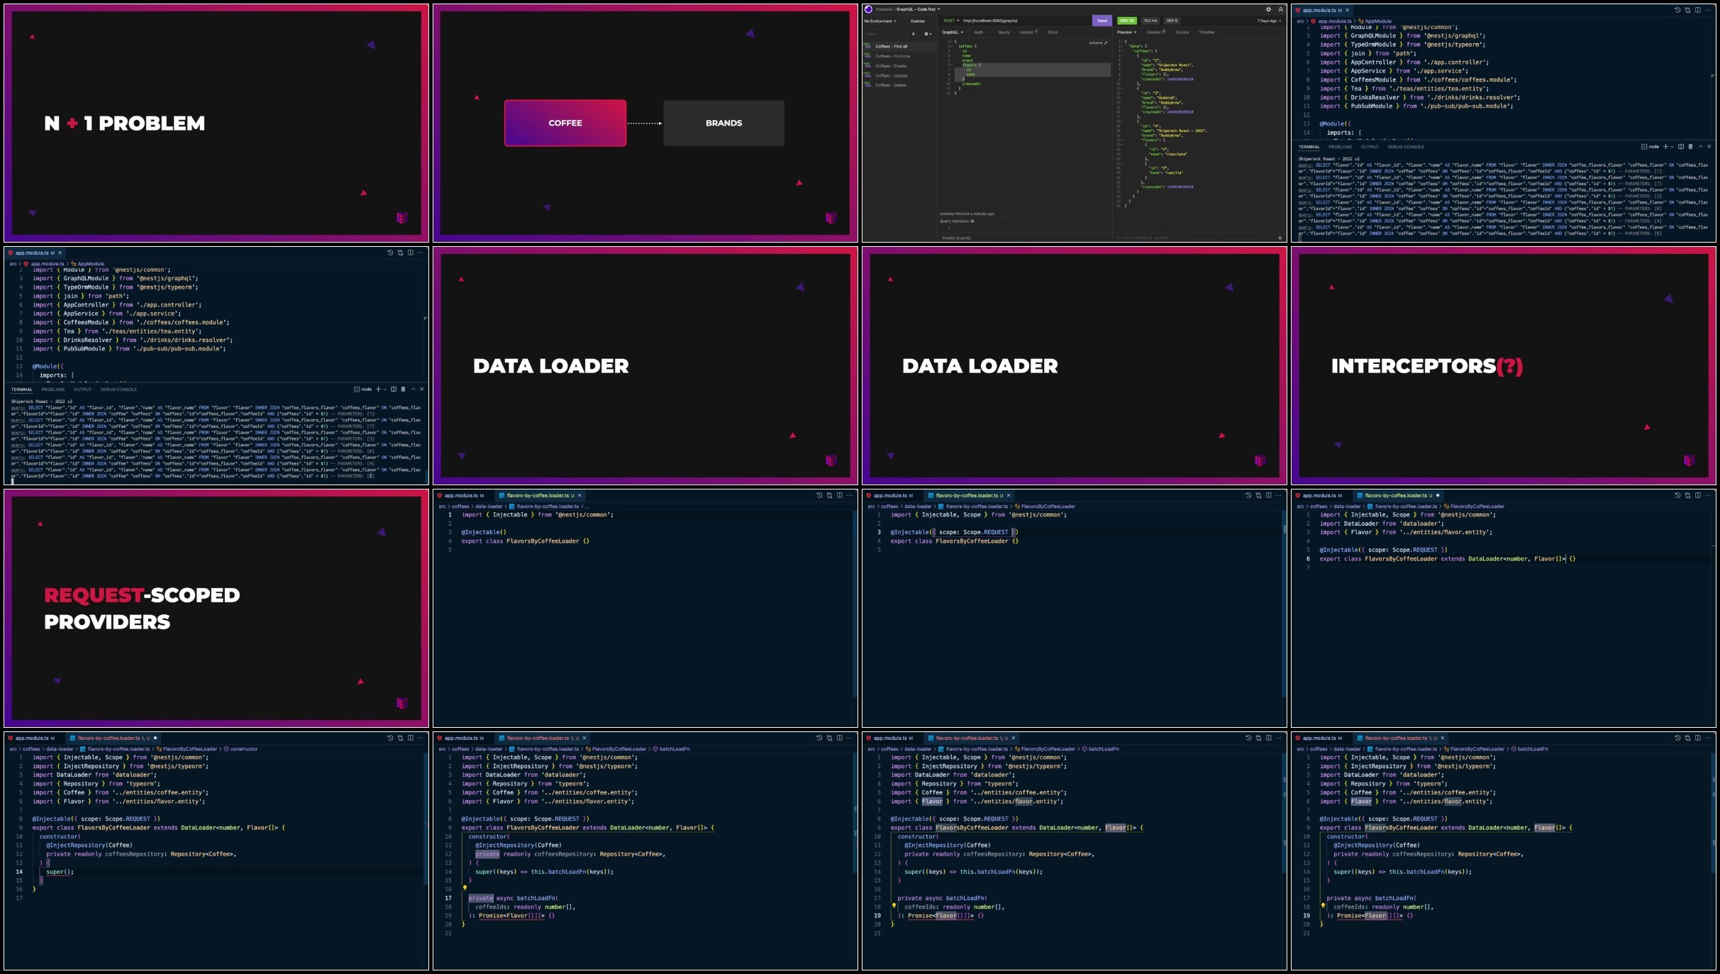Select the INTERCEPTORS(?) slide thumbnail
This screenshot has height=974, width=1720.
tap(1504, 366)
